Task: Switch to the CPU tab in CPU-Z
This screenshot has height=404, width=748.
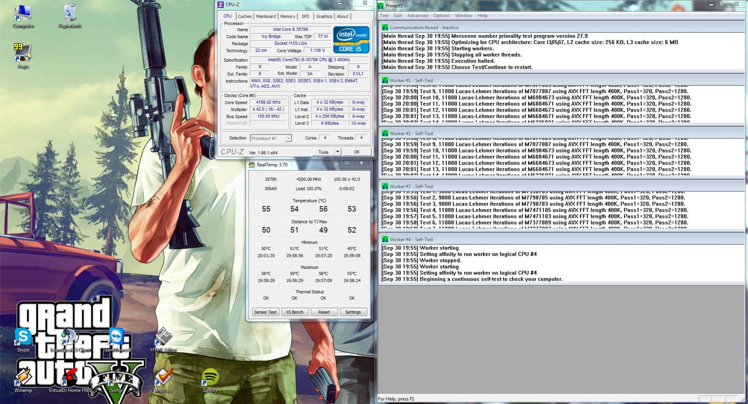Action: (227, 16)
